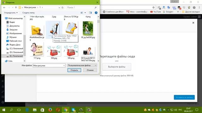Open Microsoft Store from taskbar
Viewport: 202px width, 113px height.
click(42, 110)
